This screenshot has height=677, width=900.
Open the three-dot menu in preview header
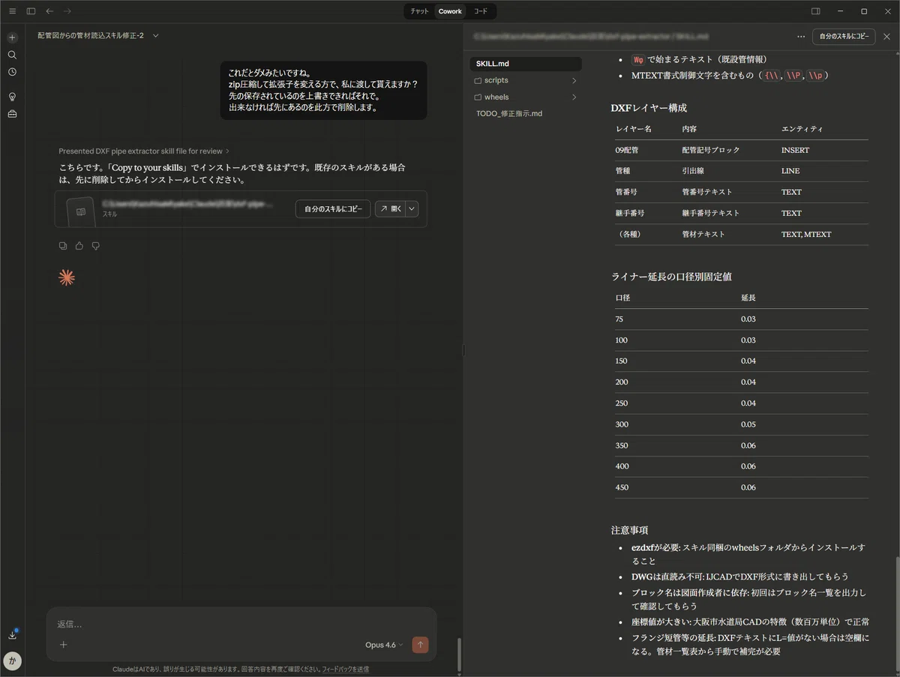click(x=802, y=36)
